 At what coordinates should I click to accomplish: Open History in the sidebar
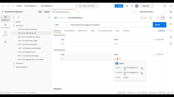coord(5,33)
